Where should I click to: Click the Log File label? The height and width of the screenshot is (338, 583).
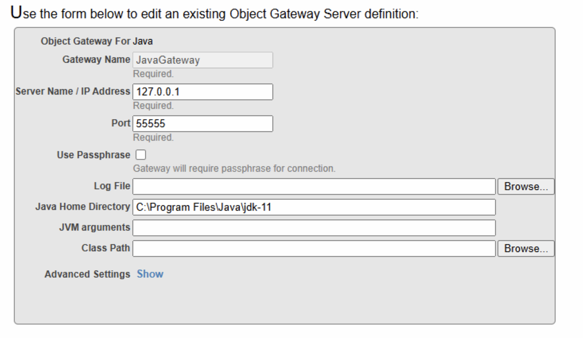(x=112, y=186)
